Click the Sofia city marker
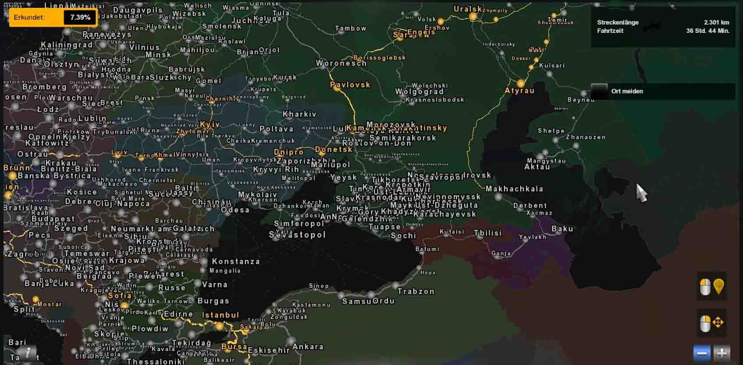The width and height of the screenshot is (743, 365). tap(124, 305)
